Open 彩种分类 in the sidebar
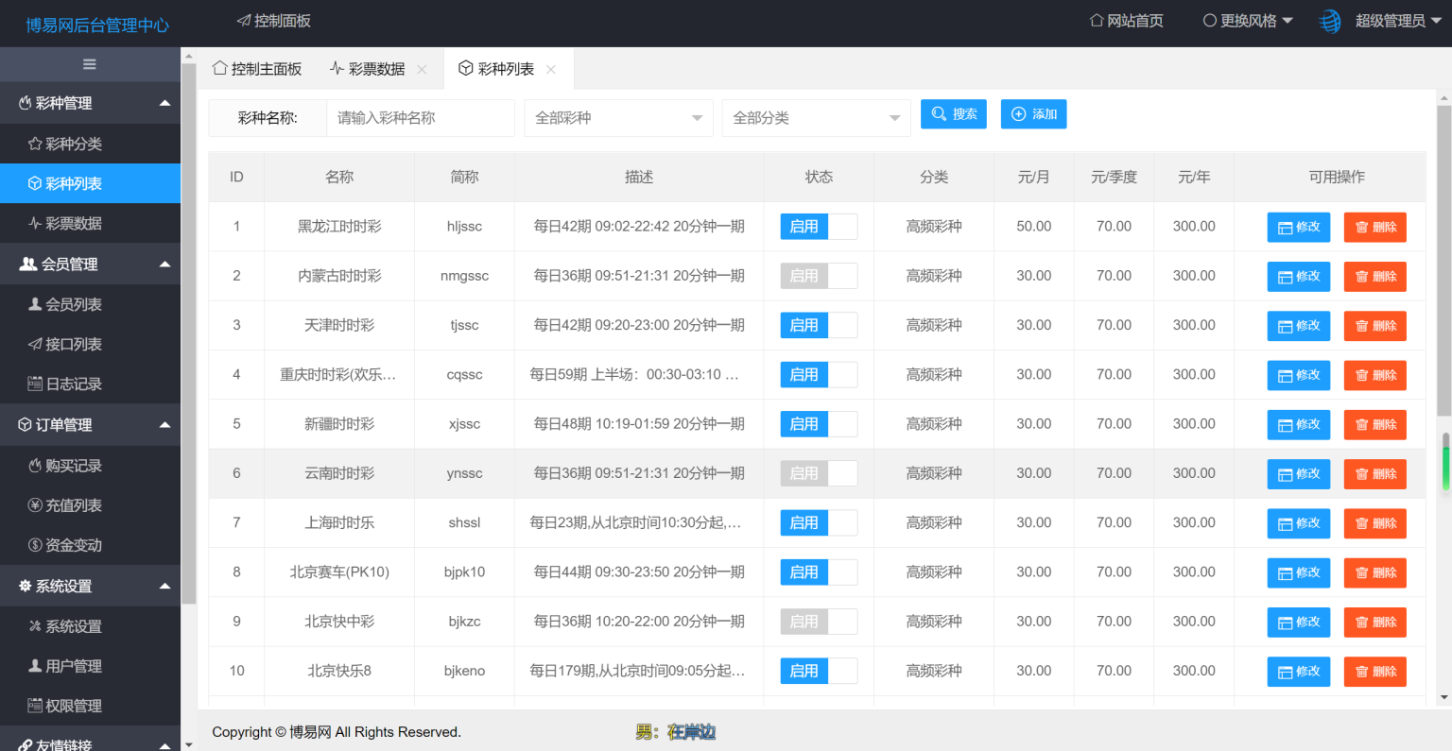 point(74,144)
